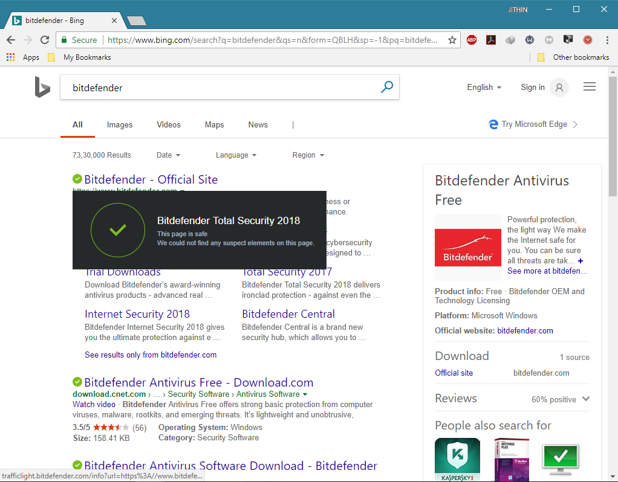
Task: Open the Apps grid shortcut
Action: 11,57
